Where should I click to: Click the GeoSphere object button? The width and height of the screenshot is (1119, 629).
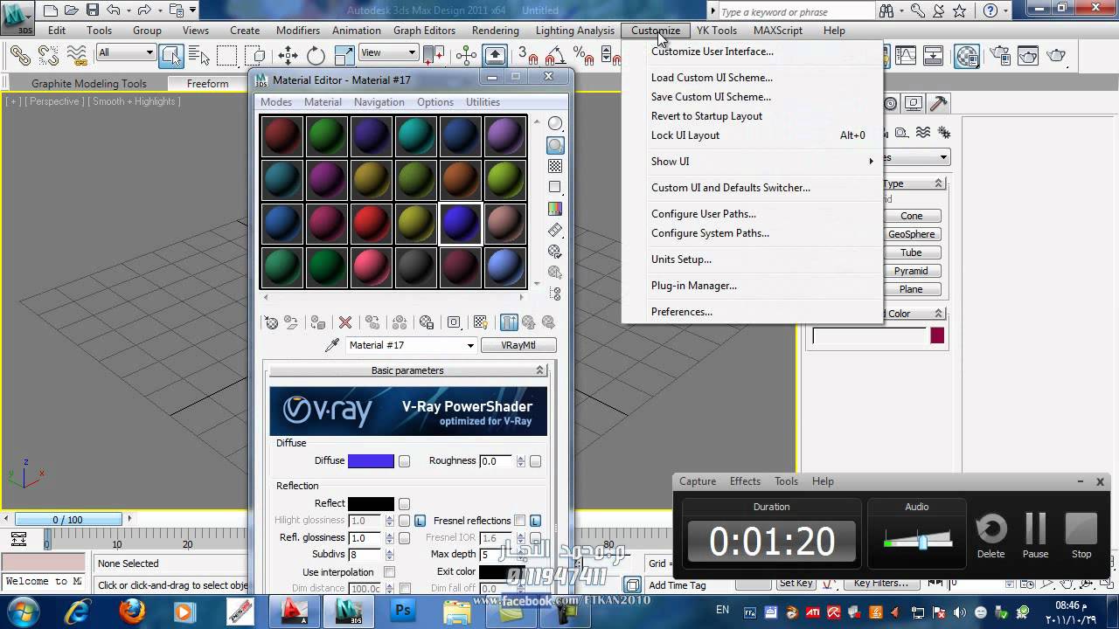coord(911,234)
